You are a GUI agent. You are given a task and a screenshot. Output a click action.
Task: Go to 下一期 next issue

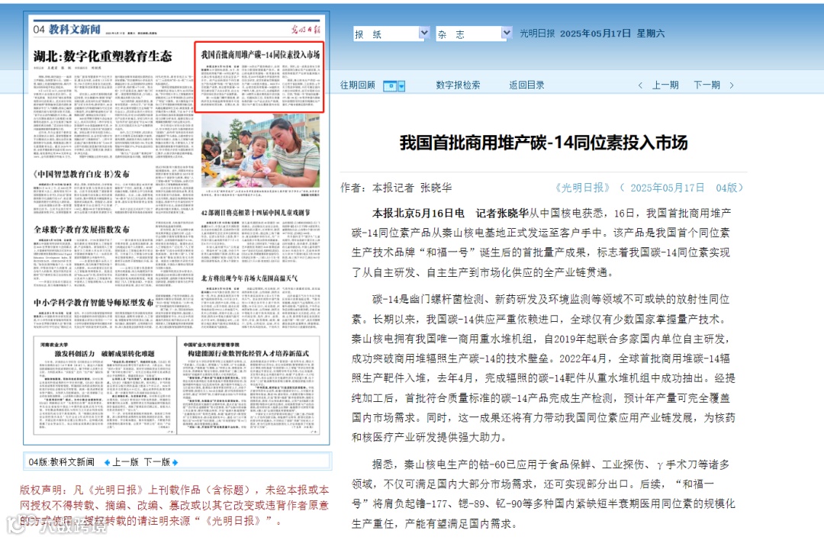[x=707, y=85]
